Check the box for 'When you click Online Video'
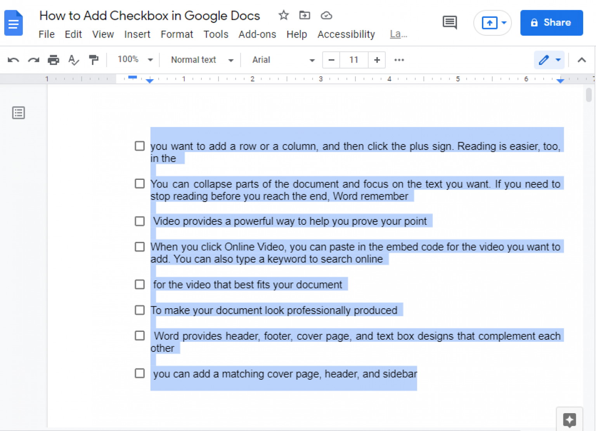 point(140,247)
